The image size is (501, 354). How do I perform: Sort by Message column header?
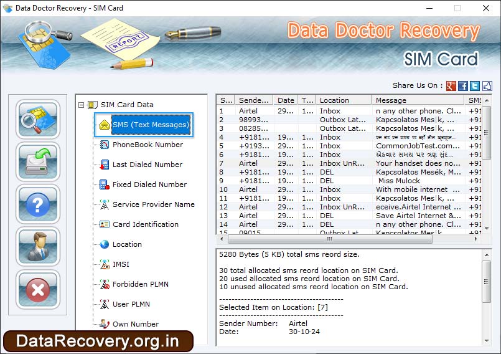417,100
